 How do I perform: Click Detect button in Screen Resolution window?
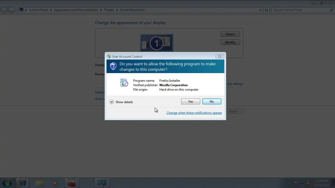230,34
